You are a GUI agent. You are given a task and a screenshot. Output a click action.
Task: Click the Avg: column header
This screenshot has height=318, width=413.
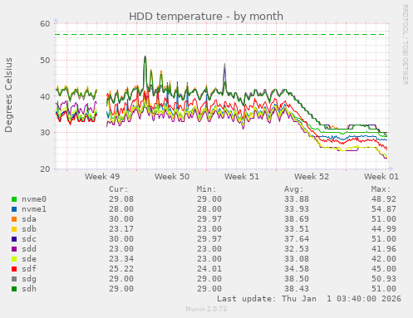click(294, 189)
